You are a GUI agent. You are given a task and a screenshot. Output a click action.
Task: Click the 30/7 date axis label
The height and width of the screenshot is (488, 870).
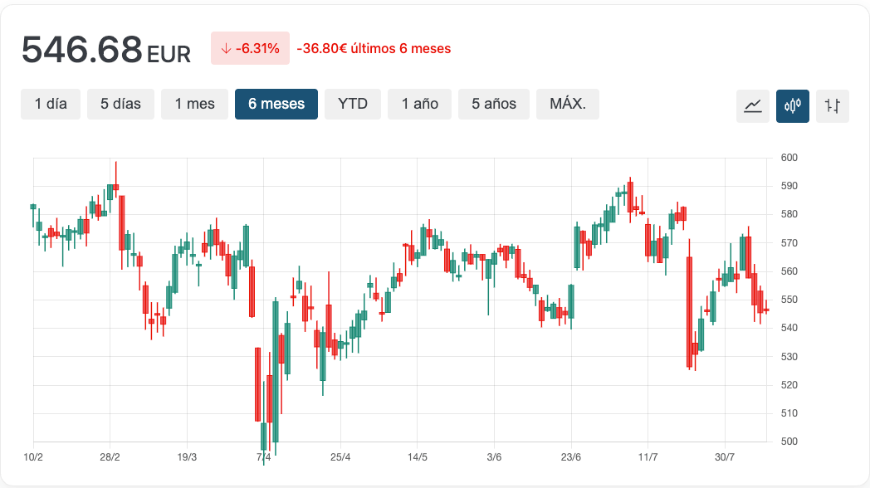[x=725, y=457]
